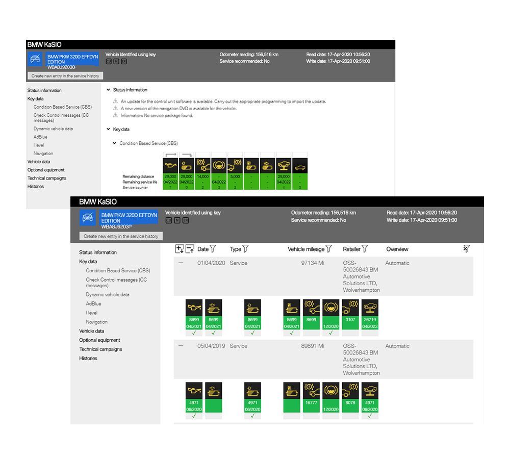Click brake fluid icon in 05/04/2019 service
This screenshot has width=510, height=456.
pos(331,390)
